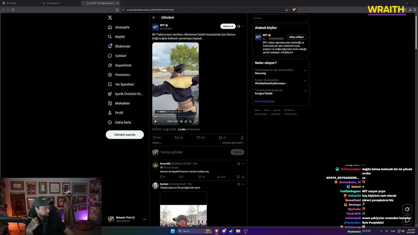
Task: Like the FenerHQ reply
Action: point(200,177)
